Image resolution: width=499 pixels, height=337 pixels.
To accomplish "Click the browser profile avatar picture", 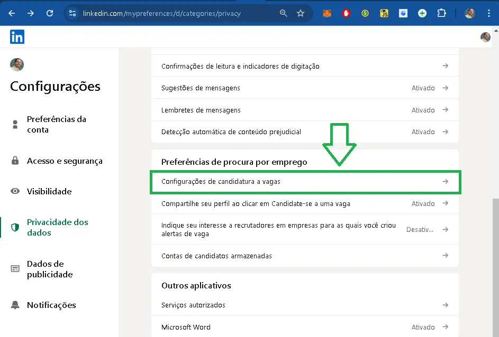I will pos(469,13).
